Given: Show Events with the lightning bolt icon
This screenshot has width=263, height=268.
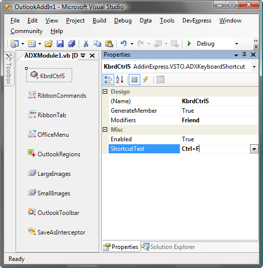Looking at the screenshot, I should point(146,80).
